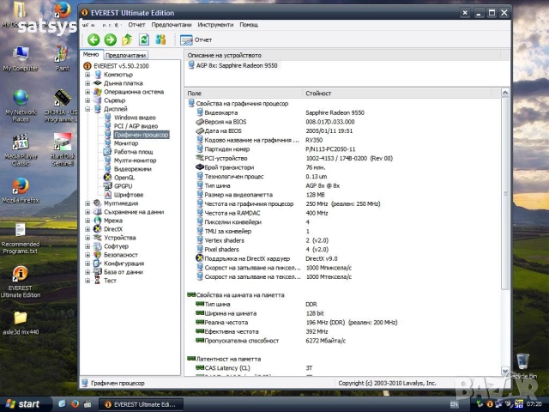
Task: Expand the Сървър tree node
Action: pos(87,100)
